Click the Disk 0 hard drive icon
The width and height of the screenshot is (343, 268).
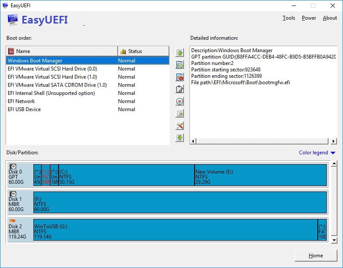click(13, 167)
